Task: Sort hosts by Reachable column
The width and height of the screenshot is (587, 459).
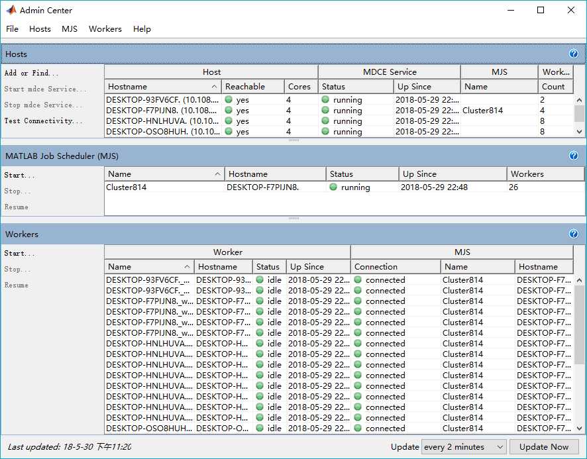Action: pos(252,87)
